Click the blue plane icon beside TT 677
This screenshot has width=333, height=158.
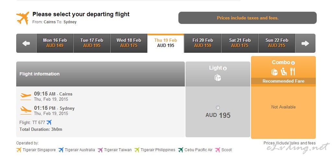[x=49, y=122]
